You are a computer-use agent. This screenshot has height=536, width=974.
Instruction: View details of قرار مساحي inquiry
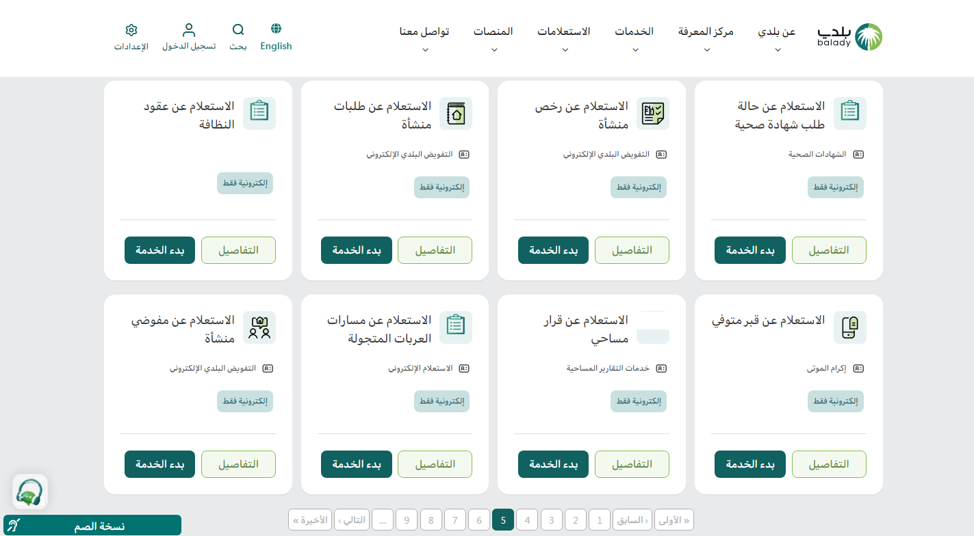tap(632, 464)
